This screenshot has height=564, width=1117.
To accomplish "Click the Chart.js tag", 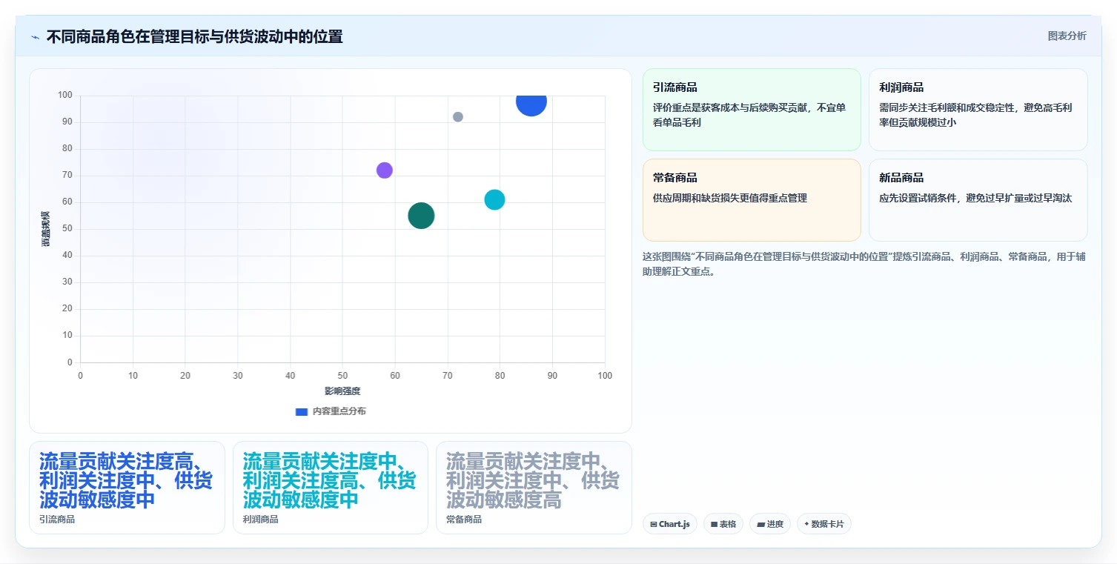I will (x=669, y=524).
